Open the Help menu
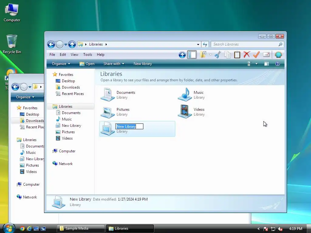Viewport: 311px width, 233px height. (101, 55)
